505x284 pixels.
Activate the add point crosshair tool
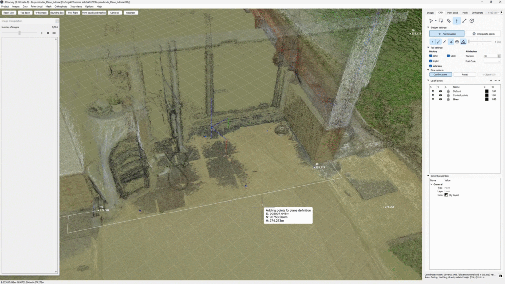pyautogui.click(x=456, y=21)
